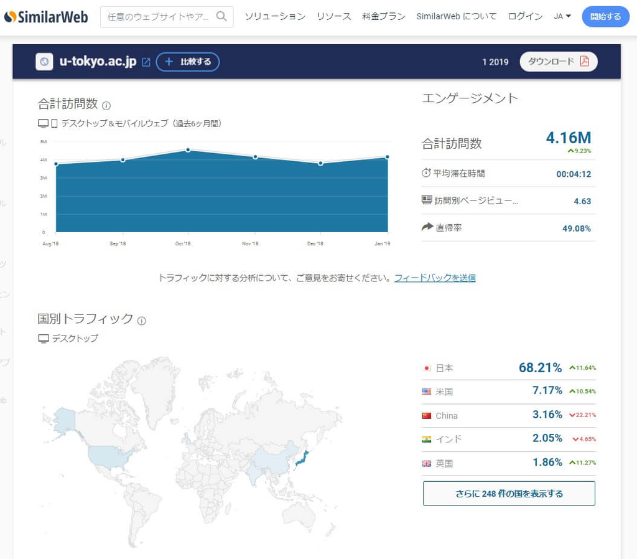
Task: Click the フィードバックを送信 link
Action: click(x=435, y=278)
